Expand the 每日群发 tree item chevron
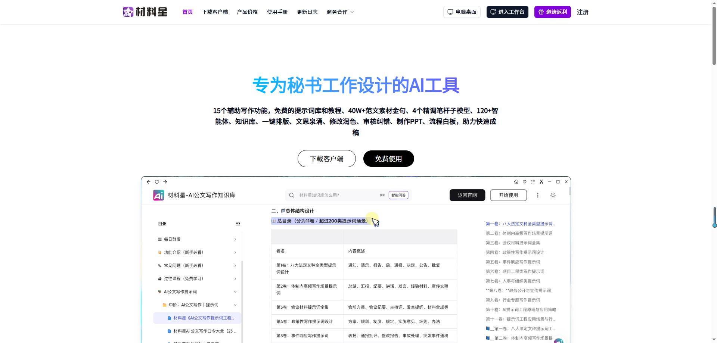Image resolution: width=717 pixels, height=343 pixels. pos(235,239)
